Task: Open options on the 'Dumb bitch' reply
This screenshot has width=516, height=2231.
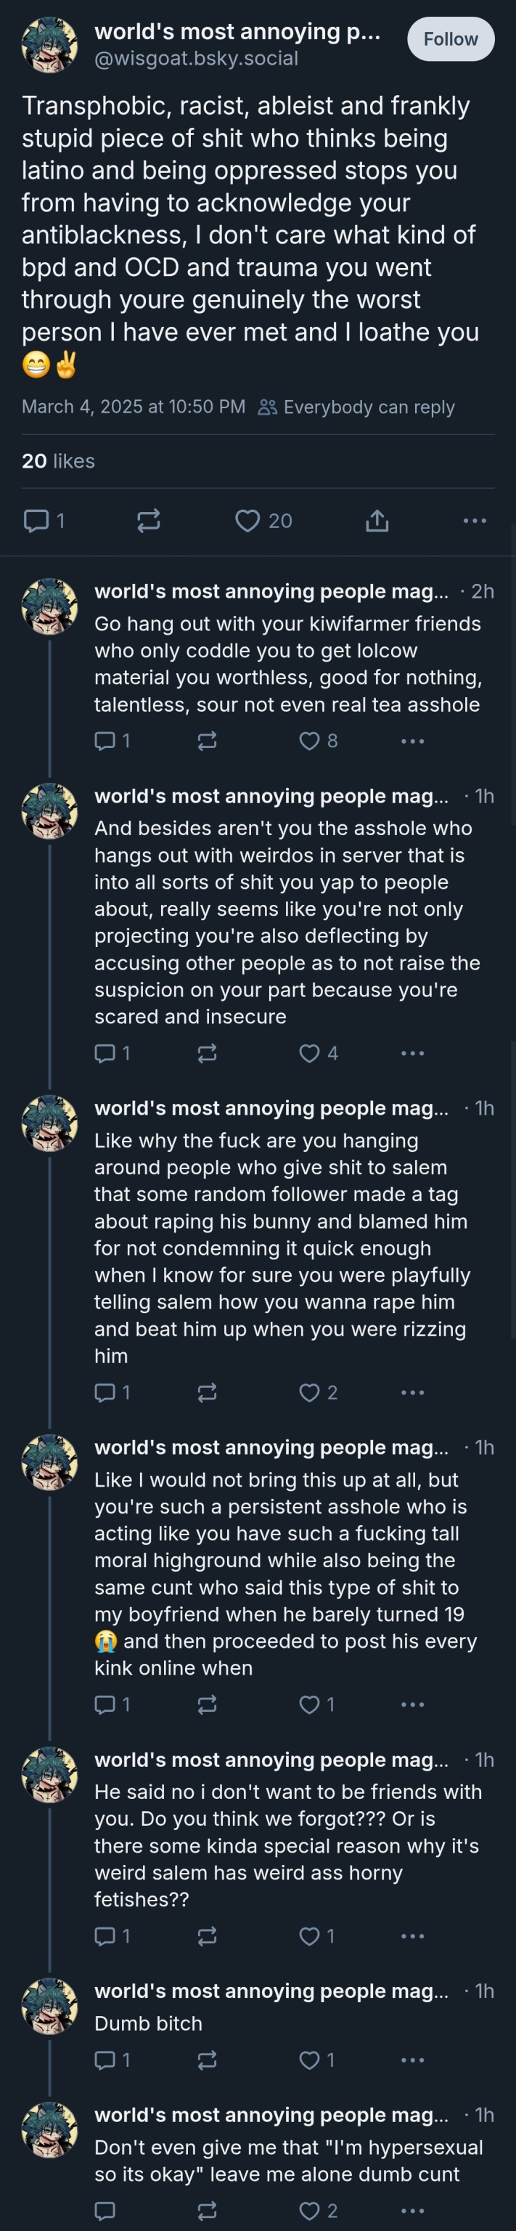Action: 412,2060
